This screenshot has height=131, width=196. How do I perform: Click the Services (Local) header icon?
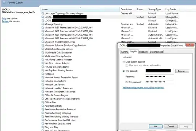4,3
